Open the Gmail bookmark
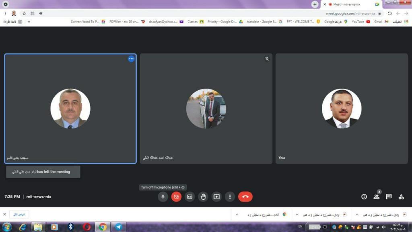Image resolution: width=412 pixels, height=232 pixels. [x=381, y=22]
